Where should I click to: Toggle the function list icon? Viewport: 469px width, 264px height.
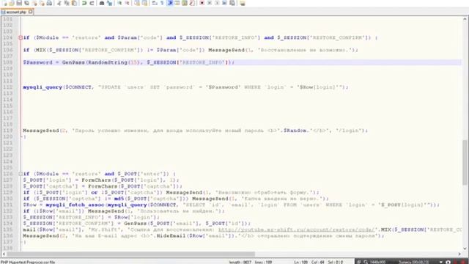tap(191, 3)
